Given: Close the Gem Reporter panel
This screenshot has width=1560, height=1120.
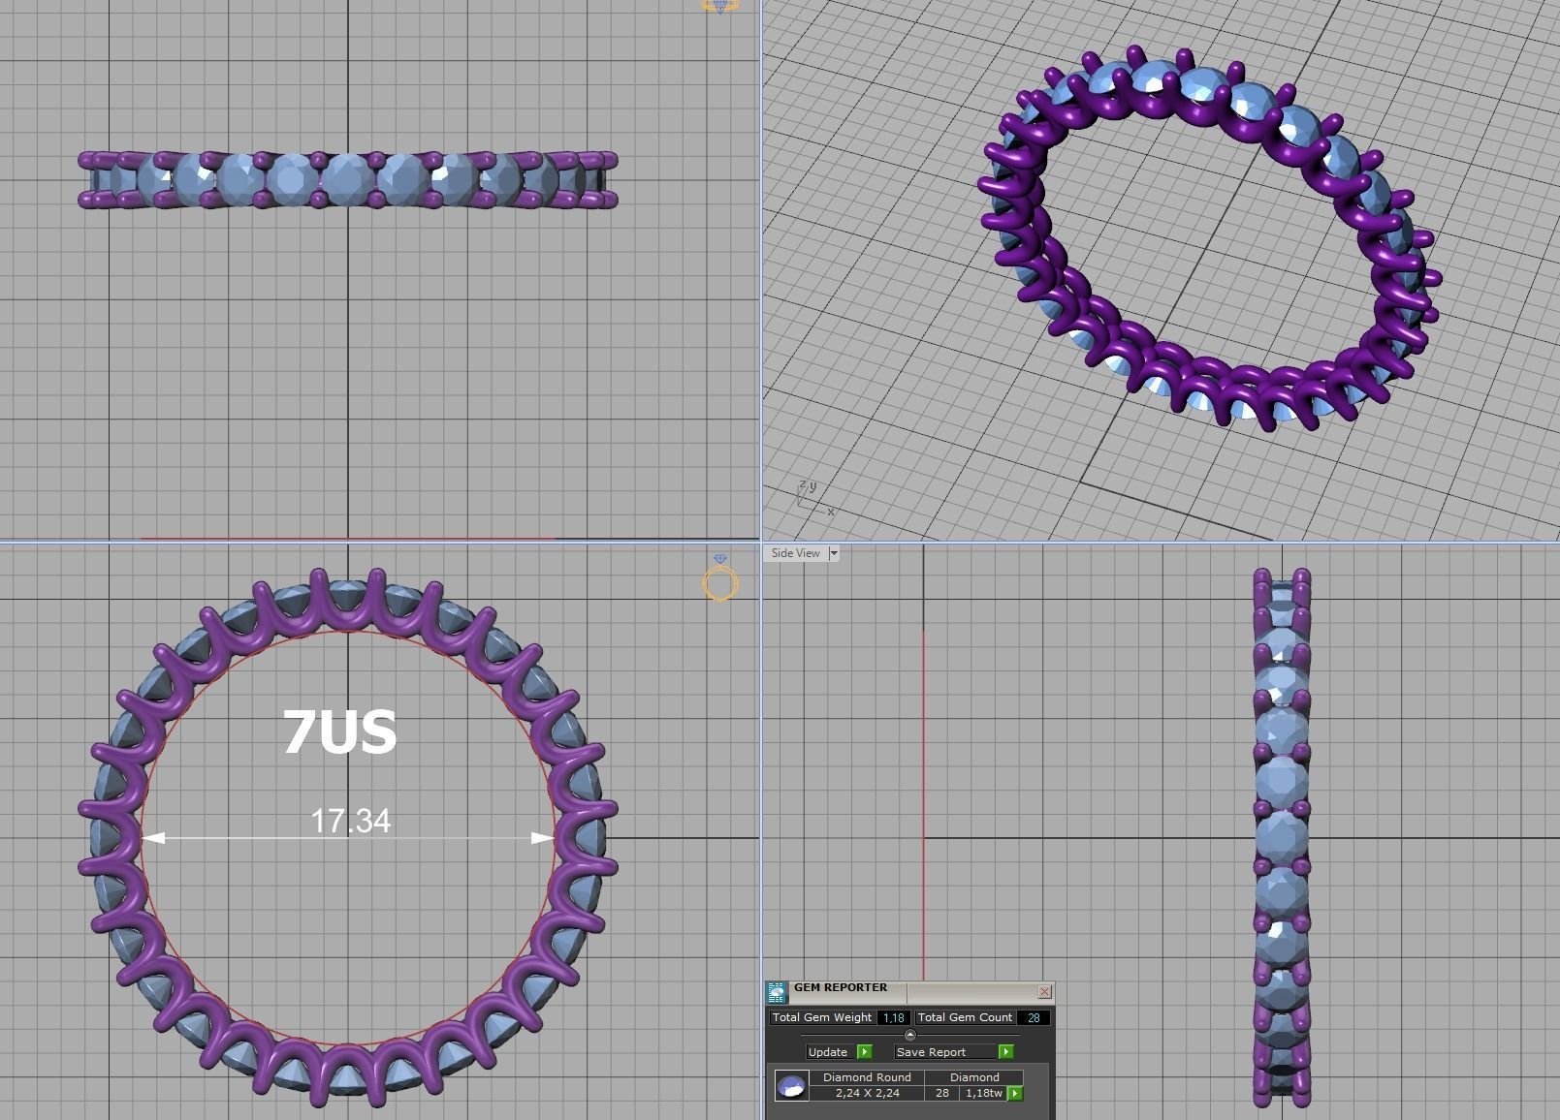Looking at the screenshot, I should point(1044,991).
